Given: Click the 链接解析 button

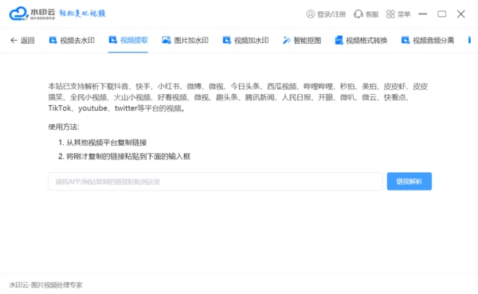Looking at the screenshot, I should click(x=409, y=182).
